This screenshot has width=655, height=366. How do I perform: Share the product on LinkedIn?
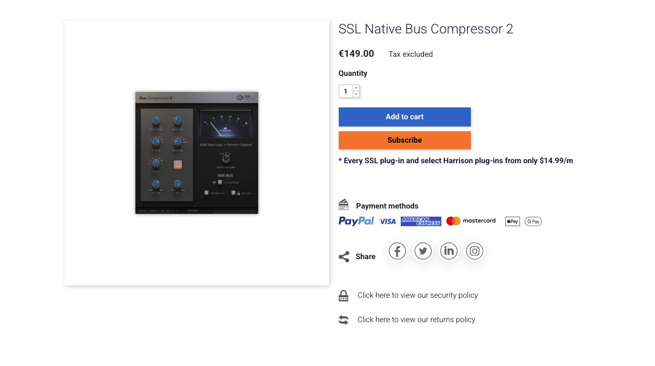click(448, 251)
